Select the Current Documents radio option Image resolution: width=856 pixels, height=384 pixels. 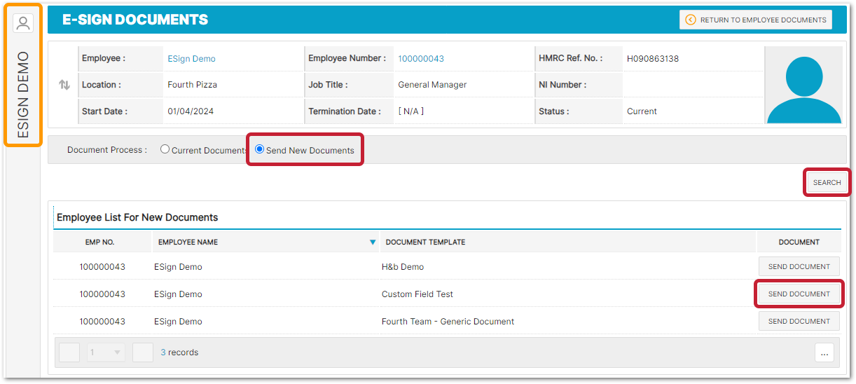tap(165, 149)
